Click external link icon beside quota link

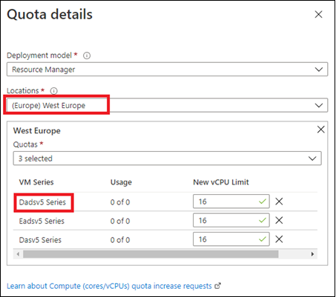pos(217,286)
